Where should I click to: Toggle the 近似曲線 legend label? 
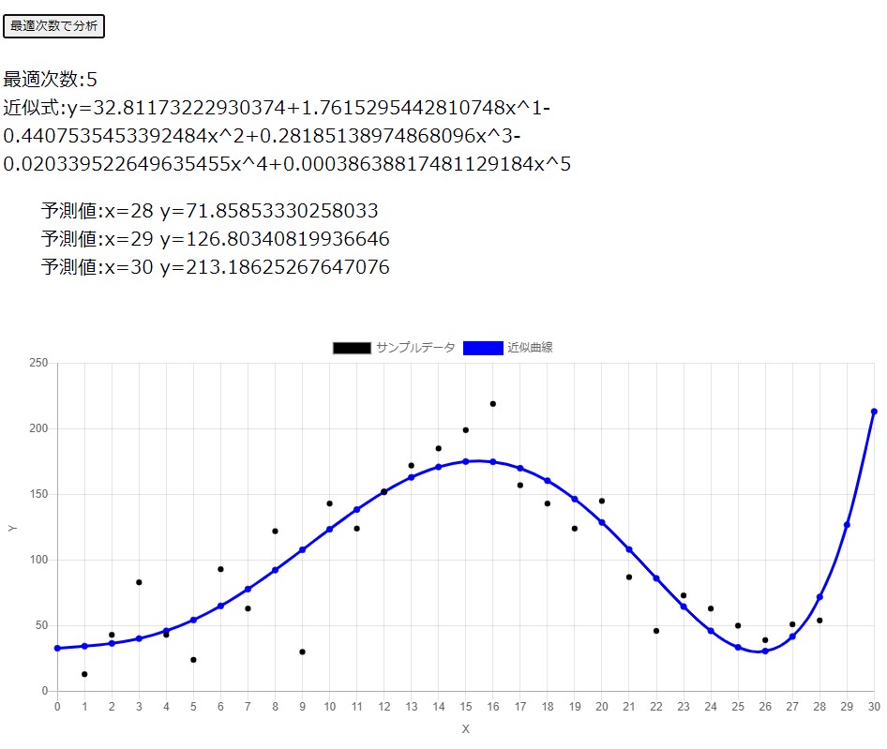530,348
